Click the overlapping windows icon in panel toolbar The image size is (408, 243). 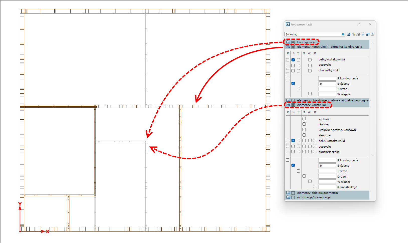pyautogui.click(x=368, y=34)
